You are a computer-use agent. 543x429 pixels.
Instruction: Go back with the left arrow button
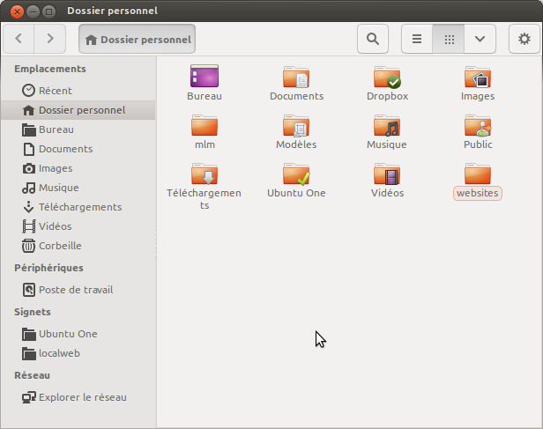(x=19, y=39)
